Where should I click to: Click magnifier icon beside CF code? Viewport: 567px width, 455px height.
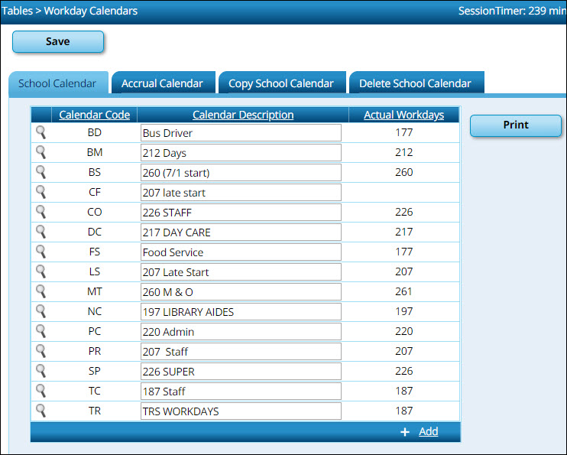(x=41, y=192)
